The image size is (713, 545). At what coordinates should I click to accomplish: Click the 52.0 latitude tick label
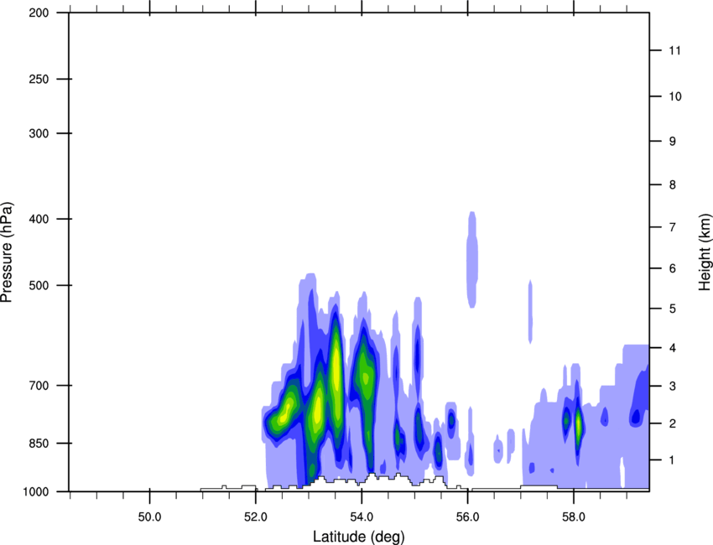pos(256,517)
